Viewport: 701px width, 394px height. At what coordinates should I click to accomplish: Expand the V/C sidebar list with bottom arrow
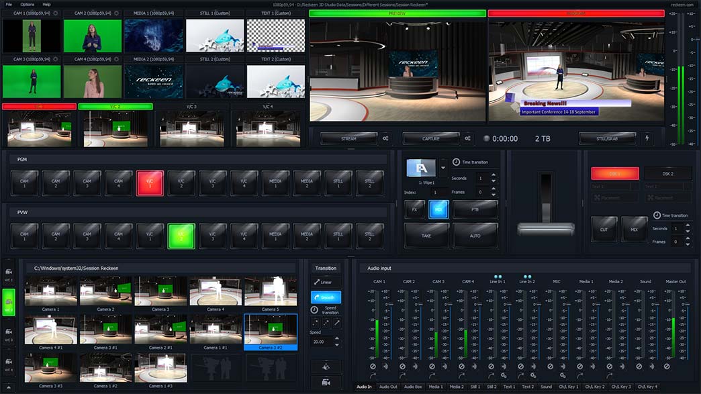pyautogui.click(x=9, y=387)
